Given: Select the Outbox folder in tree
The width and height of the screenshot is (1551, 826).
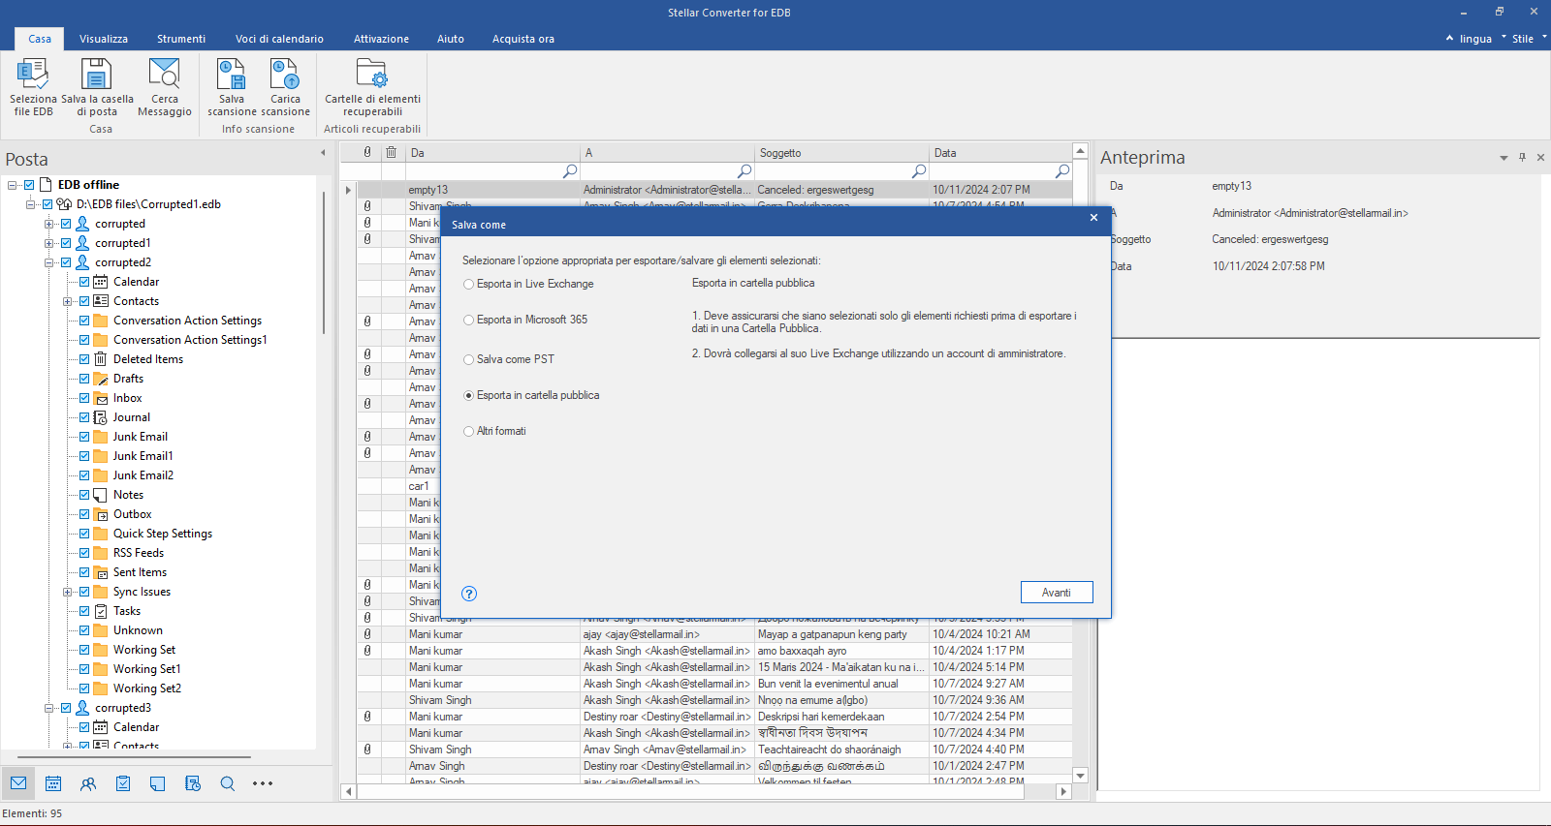Looking at the screenshot, I should (133, 514).
